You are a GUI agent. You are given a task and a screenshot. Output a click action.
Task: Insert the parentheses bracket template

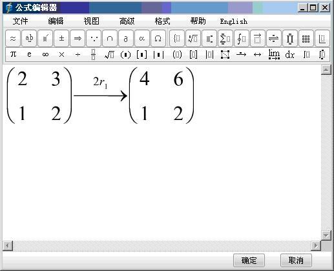click(x=125, y=55)
